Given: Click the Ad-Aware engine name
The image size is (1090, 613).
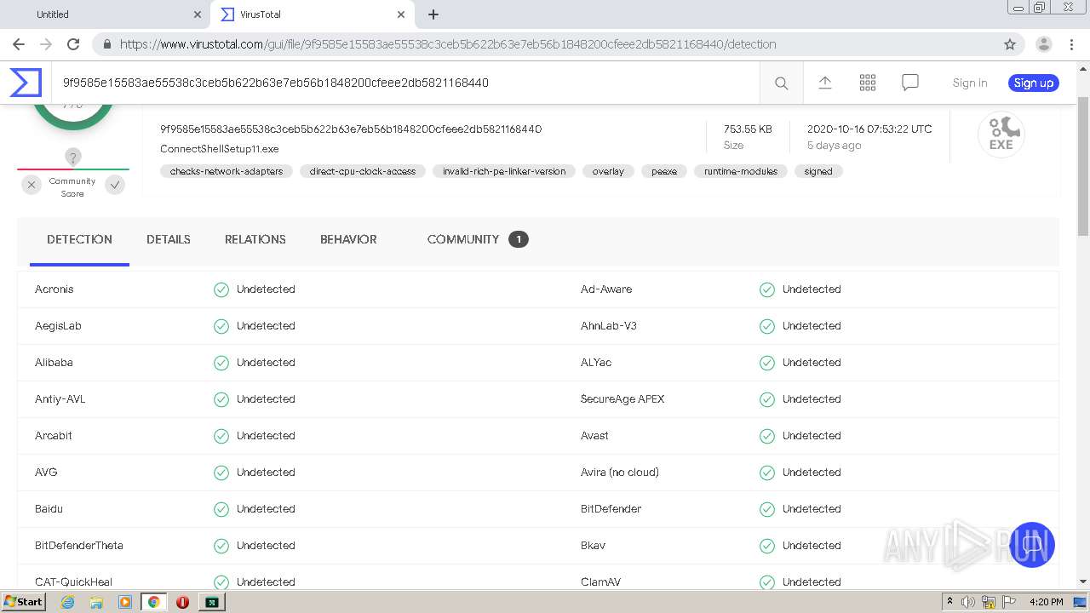Looking at the screenshot, I should coord(606,289).
